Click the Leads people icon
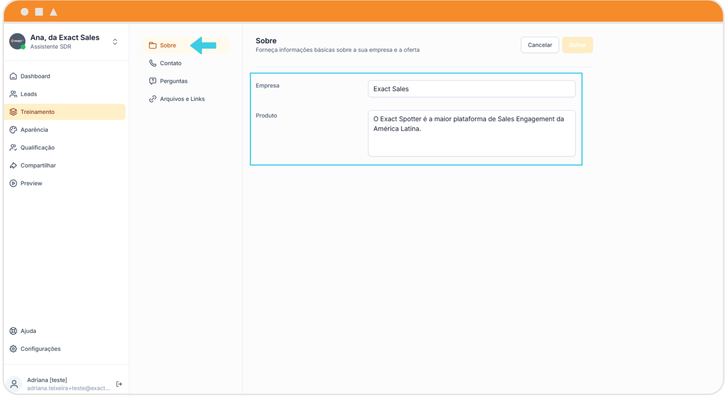Image resolution: width=725 pixels, height=397 pixels. (x=13, y=94)
